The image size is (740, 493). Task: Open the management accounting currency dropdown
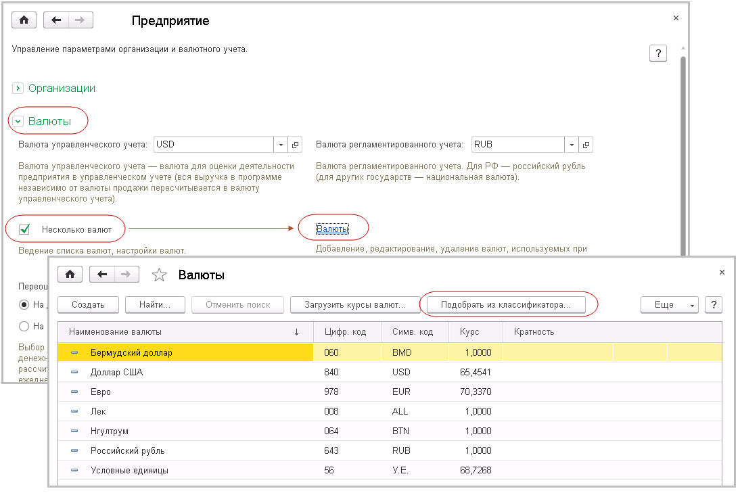pyautogui.click(x=281, y=145)
